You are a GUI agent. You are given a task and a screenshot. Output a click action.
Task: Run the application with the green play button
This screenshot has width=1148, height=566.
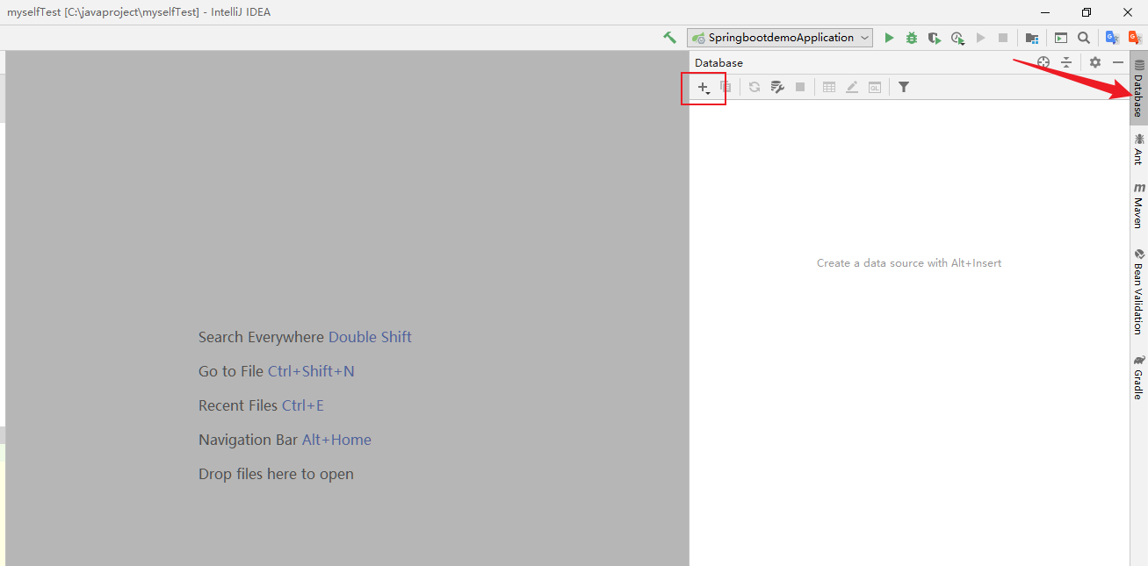click(889, 38)
